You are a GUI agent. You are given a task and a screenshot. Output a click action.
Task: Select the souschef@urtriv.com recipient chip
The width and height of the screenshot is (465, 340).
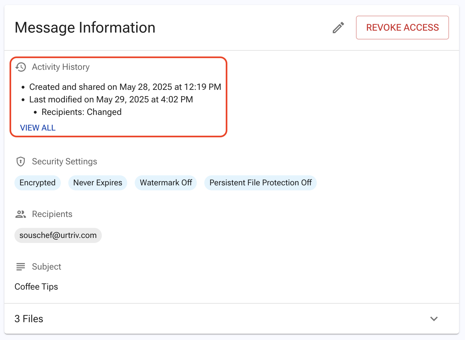tap(58, 235)
